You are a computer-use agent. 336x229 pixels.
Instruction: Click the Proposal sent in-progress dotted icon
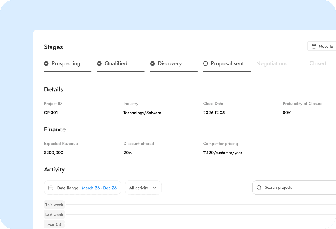(205, 63)
